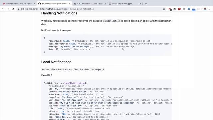
Task: Open the red adblock extension icon
Action: tap(179, 9)
